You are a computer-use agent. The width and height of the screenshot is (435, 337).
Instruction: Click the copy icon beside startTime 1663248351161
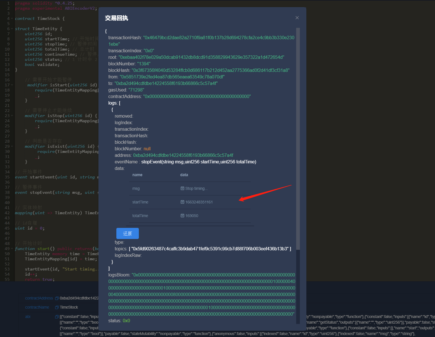tap(182, 202)
